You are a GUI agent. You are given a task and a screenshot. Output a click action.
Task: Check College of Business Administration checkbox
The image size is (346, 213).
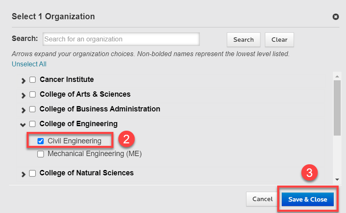pyautogui.click(x=33, y=109)
